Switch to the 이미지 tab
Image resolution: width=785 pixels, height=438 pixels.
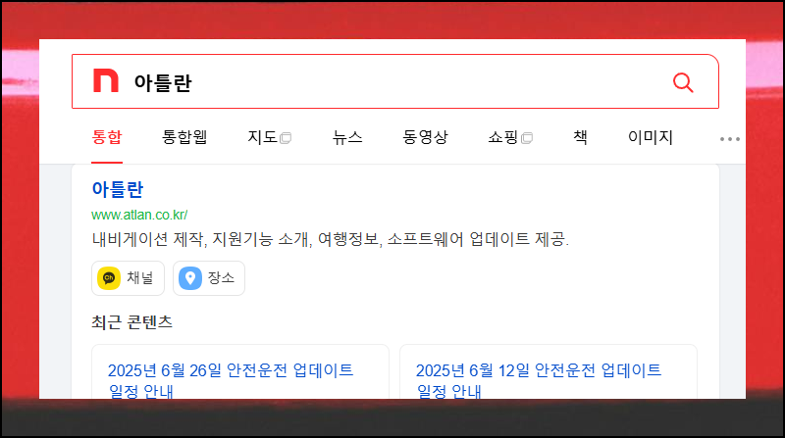click(651, 137)
